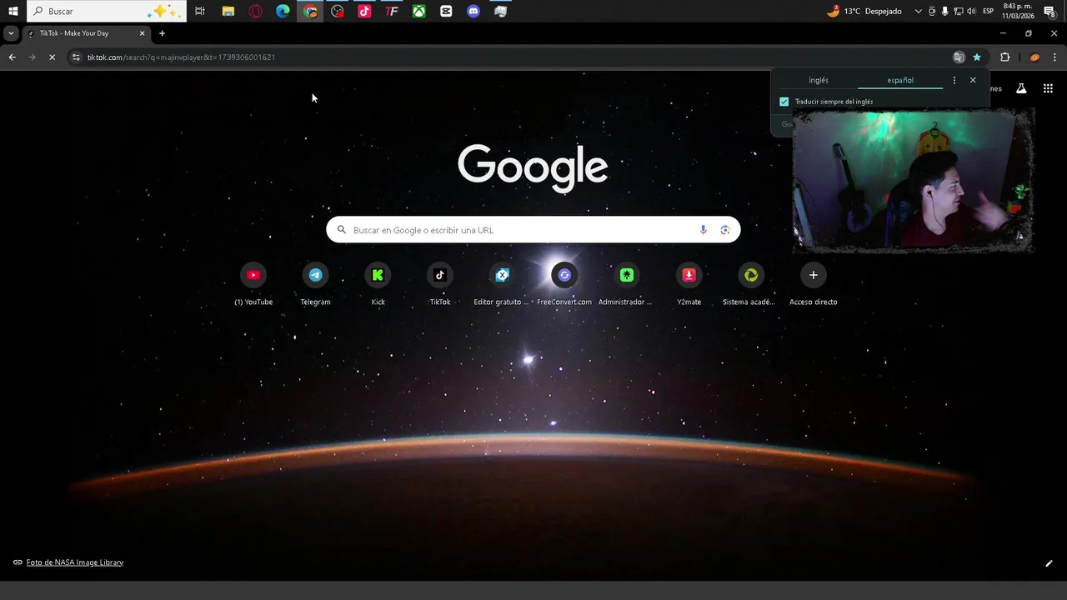Open Microsoft Edge from the taskbar
1067x600 pixels.
pyautogui.click(x=283, y=11)
